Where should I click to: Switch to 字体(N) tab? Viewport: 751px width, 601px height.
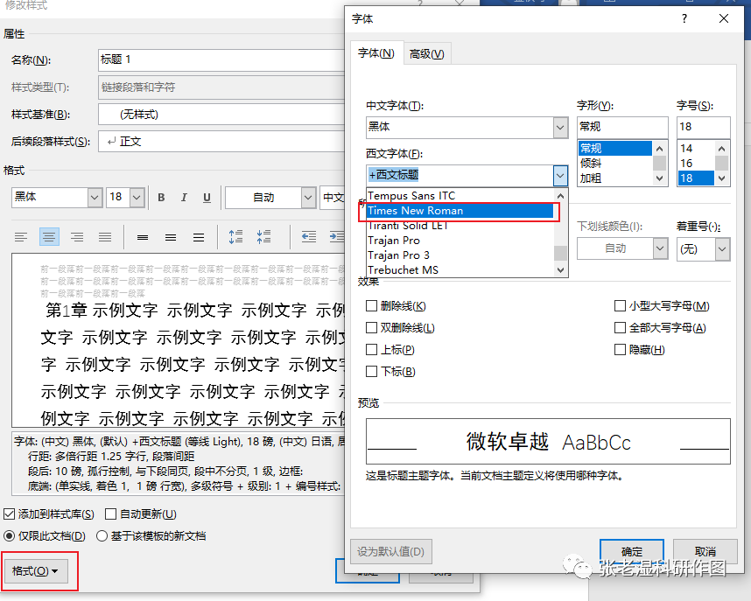tap(376, 53)
